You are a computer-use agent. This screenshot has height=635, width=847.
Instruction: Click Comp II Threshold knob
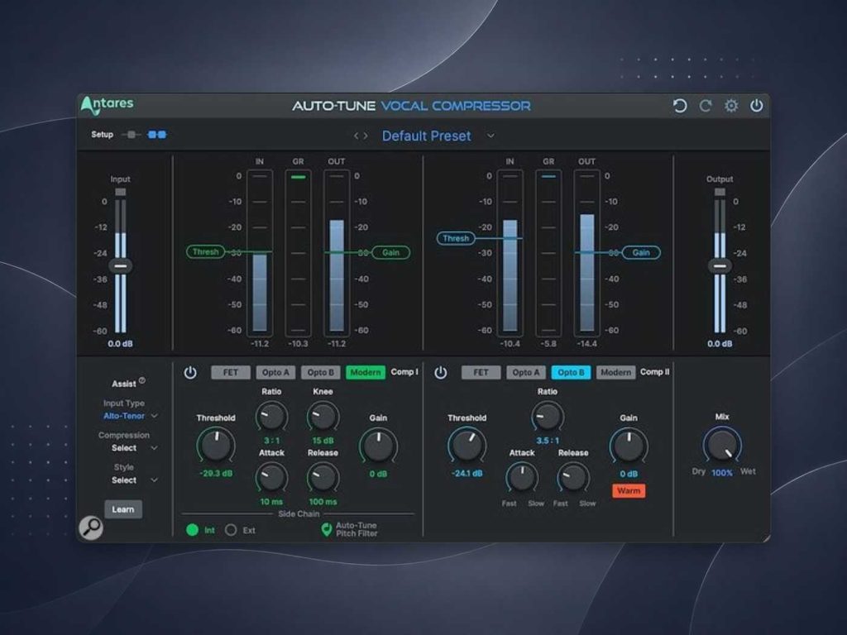(x=467, y=446)
